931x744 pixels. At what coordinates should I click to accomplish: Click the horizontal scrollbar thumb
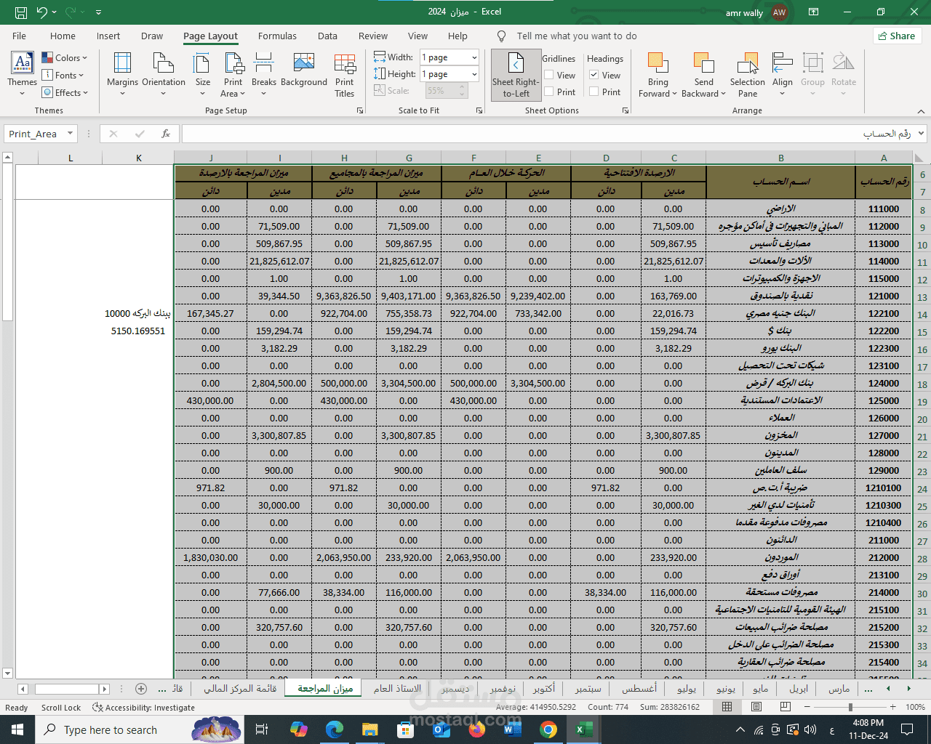click(x=66, y=689)
